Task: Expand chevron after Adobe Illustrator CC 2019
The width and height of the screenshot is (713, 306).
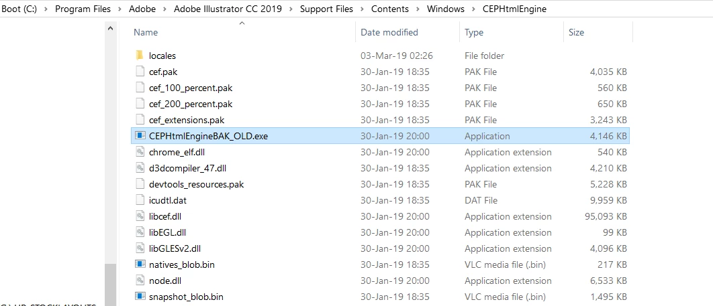Action: [x=291, y=9]
